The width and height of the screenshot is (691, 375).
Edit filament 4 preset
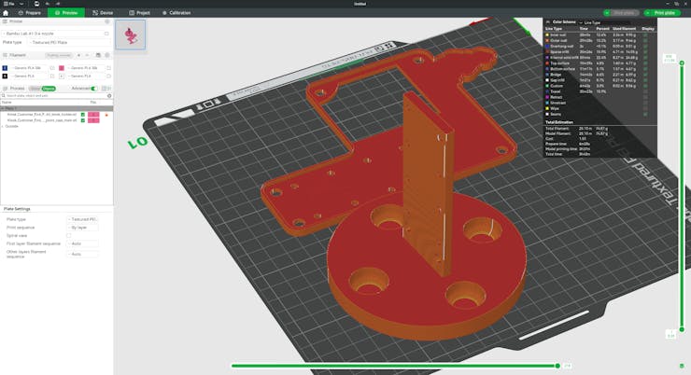[x=108, y=76]
